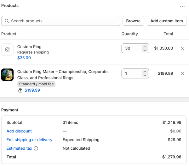Open Edit shipping or delivery link

29,140
